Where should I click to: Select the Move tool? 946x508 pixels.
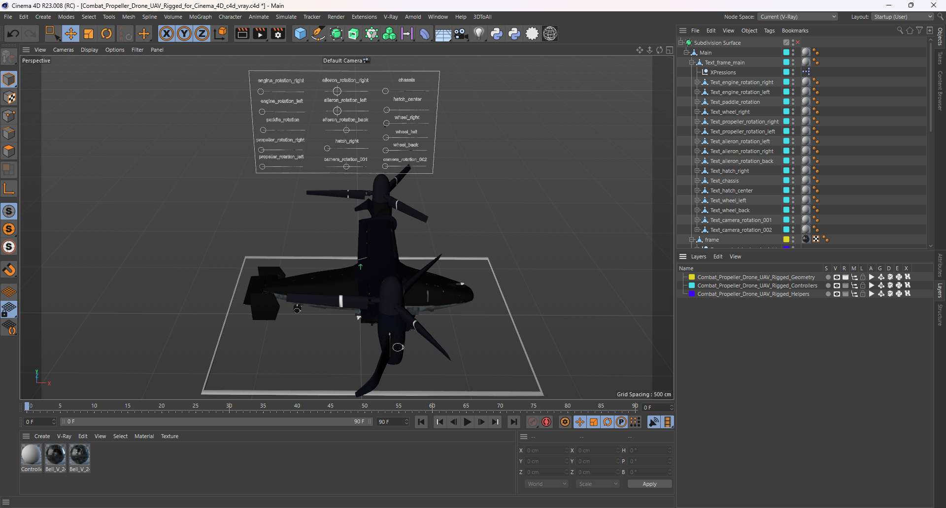click(70, 33)
